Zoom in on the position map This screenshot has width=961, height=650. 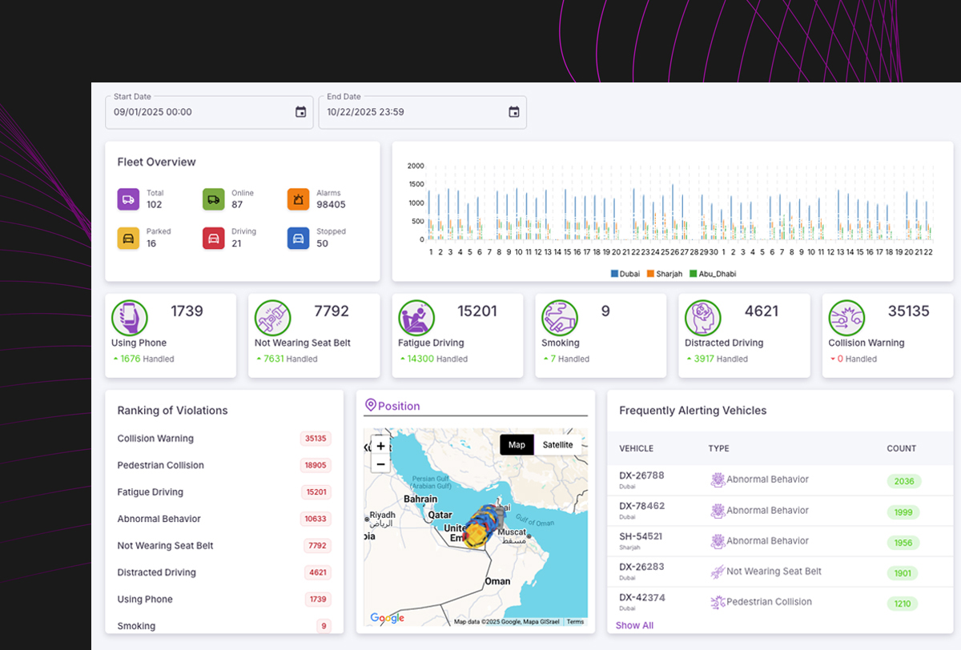click(380, 446)
